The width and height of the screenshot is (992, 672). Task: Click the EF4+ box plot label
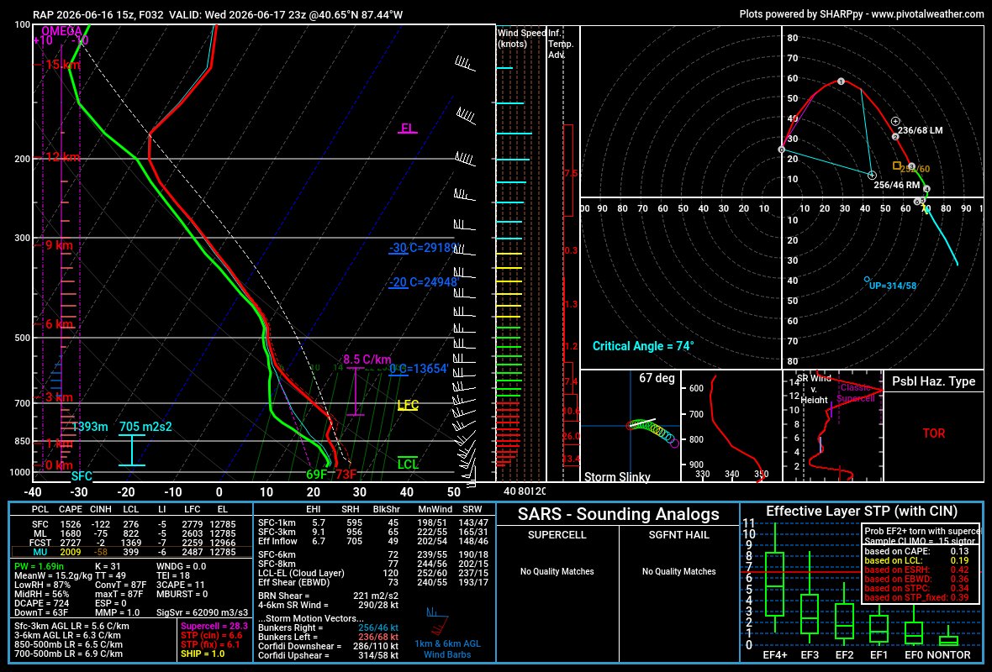775,655
